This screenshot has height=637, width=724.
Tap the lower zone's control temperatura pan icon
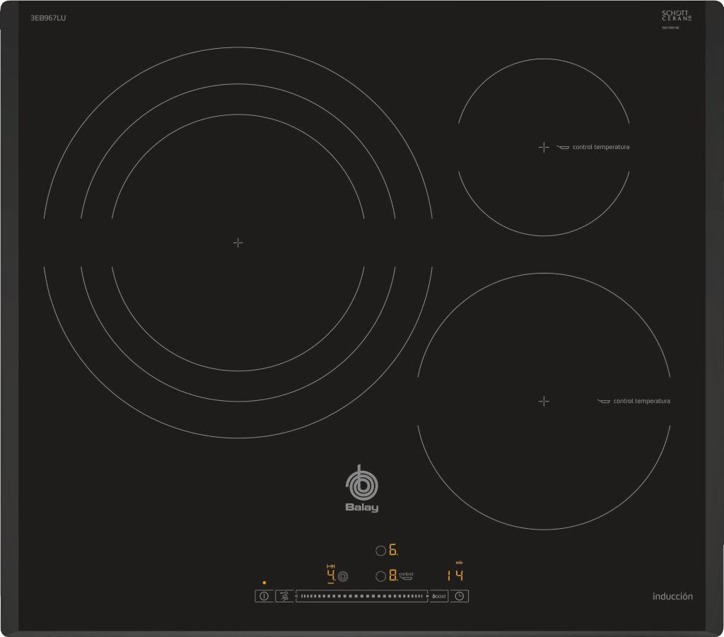604,401
